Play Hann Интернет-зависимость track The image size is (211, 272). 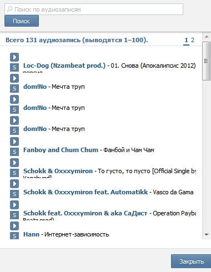click(14, 226)
